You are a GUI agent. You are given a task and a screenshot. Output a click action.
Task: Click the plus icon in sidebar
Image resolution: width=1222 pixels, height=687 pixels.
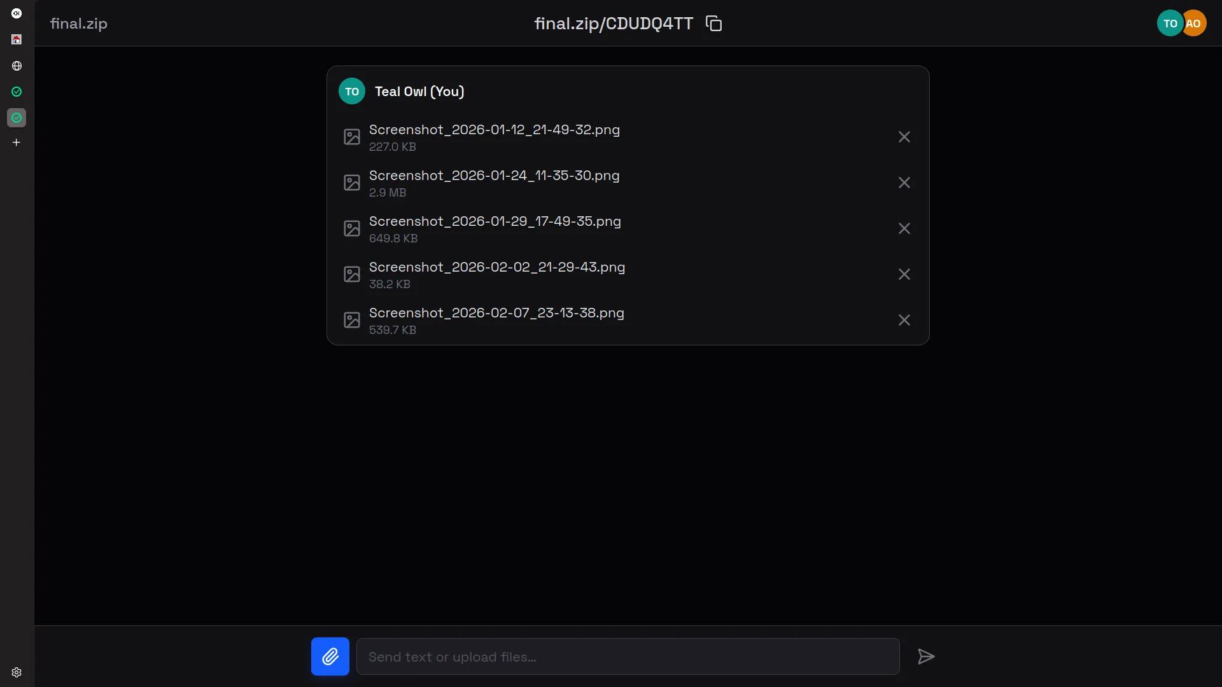[17, 142]
